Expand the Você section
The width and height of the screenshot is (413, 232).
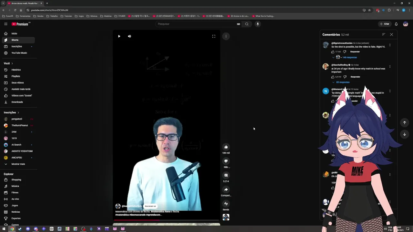(x=8, y=63)
